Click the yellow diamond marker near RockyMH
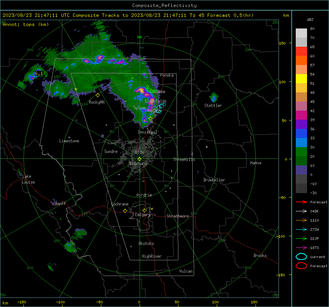This screenshot has width=329, height=307. (98, 95)
